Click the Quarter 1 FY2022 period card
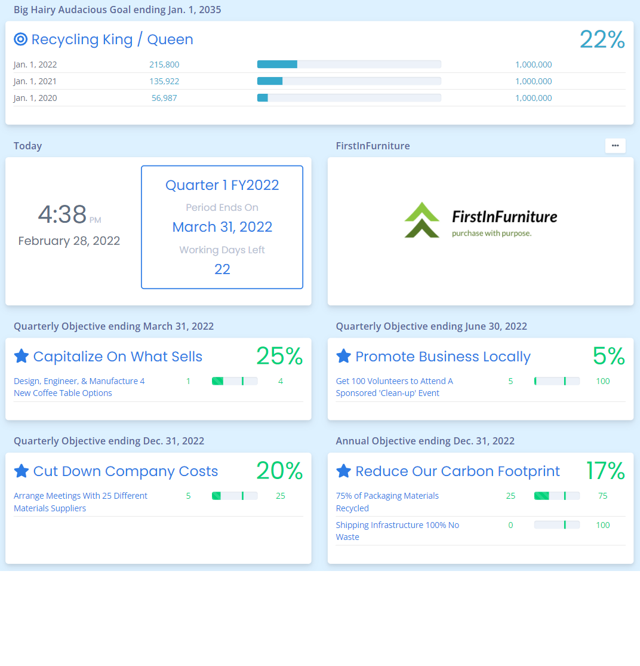Image resolution: width=640 pixels, height=666 pixels. tap(221, 227)
